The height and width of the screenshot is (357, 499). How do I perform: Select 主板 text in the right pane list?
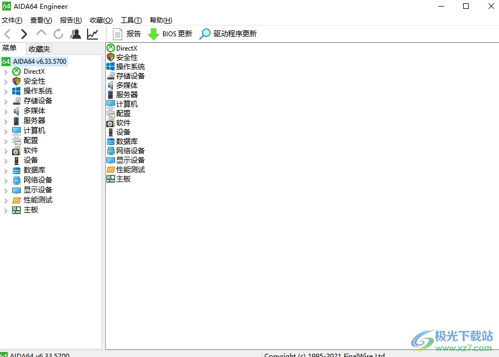pyautogui.click(x=123, y=179)
